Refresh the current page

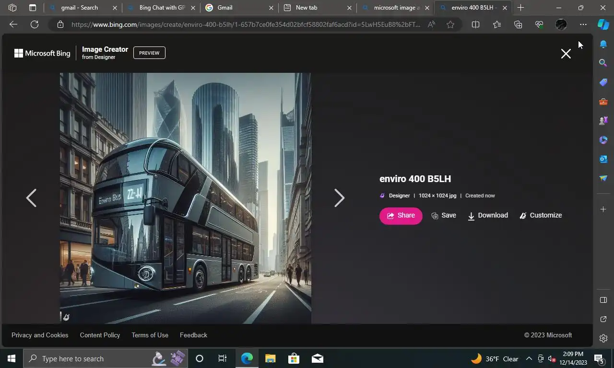35,24
